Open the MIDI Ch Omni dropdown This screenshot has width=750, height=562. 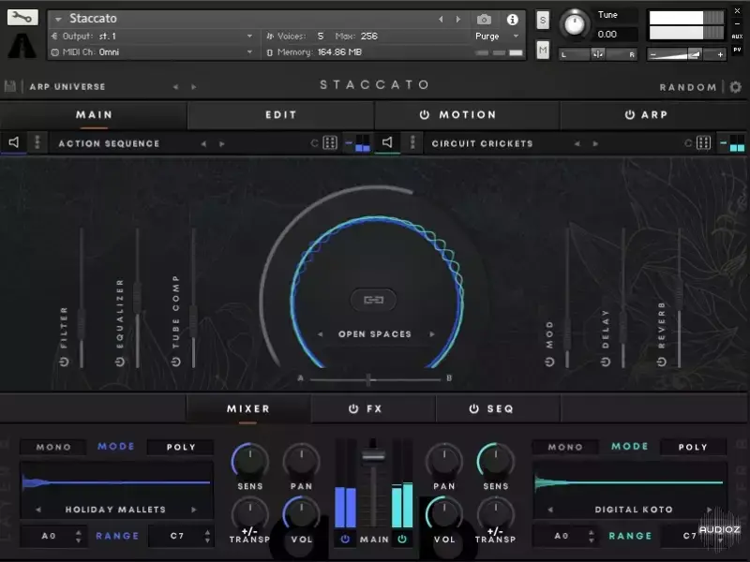(x=249, y=52)
